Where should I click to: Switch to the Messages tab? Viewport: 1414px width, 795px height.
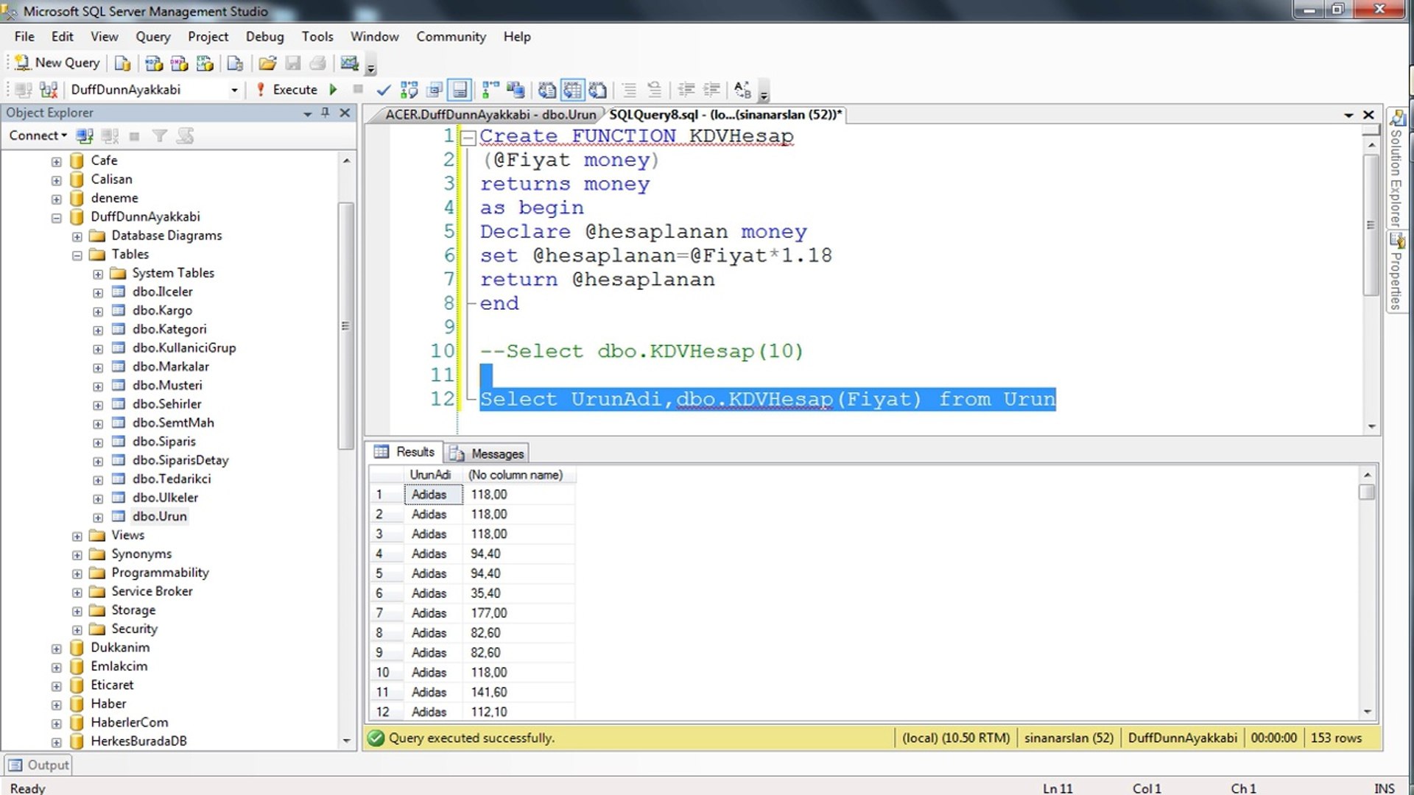click(487, 453)
